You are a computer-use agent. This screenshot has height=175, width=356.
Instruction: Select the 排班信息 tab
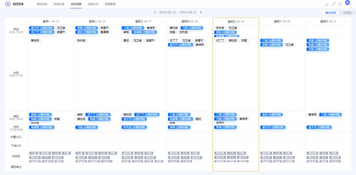(x=76, y=4)
